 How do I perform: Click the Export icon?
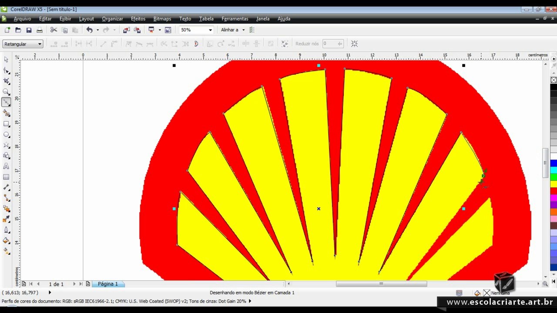(137, 30)
